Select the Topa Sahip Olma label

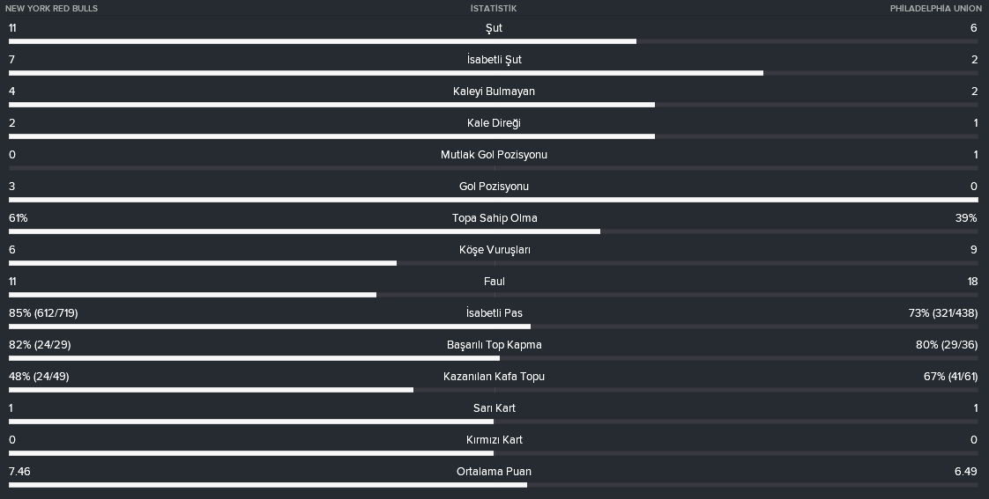coord(494,218)
